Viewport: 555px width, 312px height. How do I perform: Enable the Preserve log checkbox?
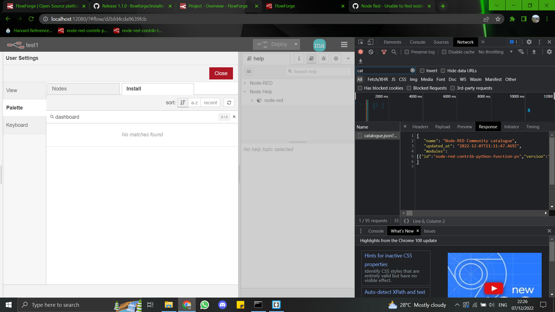click(407, 52)
